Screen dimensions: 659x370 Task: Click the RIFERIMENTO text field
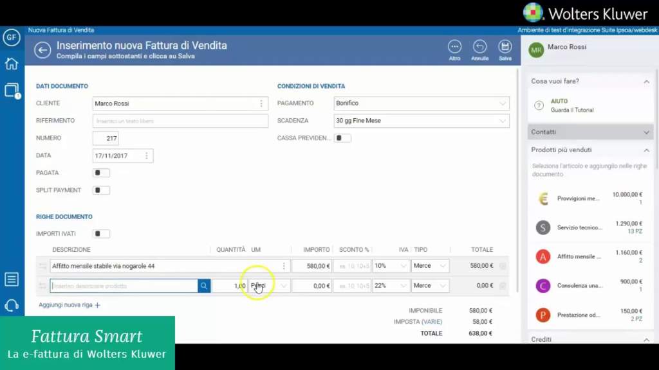coord(180,121)
